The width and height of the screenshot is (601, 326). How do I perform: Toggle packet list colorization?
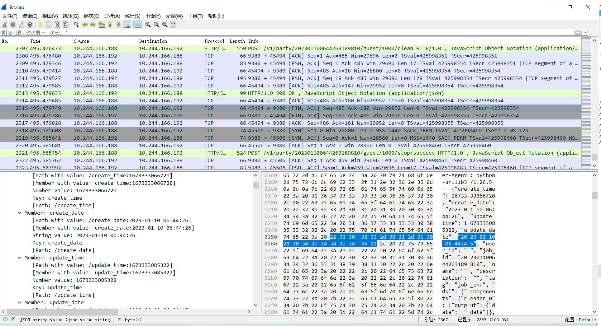click(138, 25)
